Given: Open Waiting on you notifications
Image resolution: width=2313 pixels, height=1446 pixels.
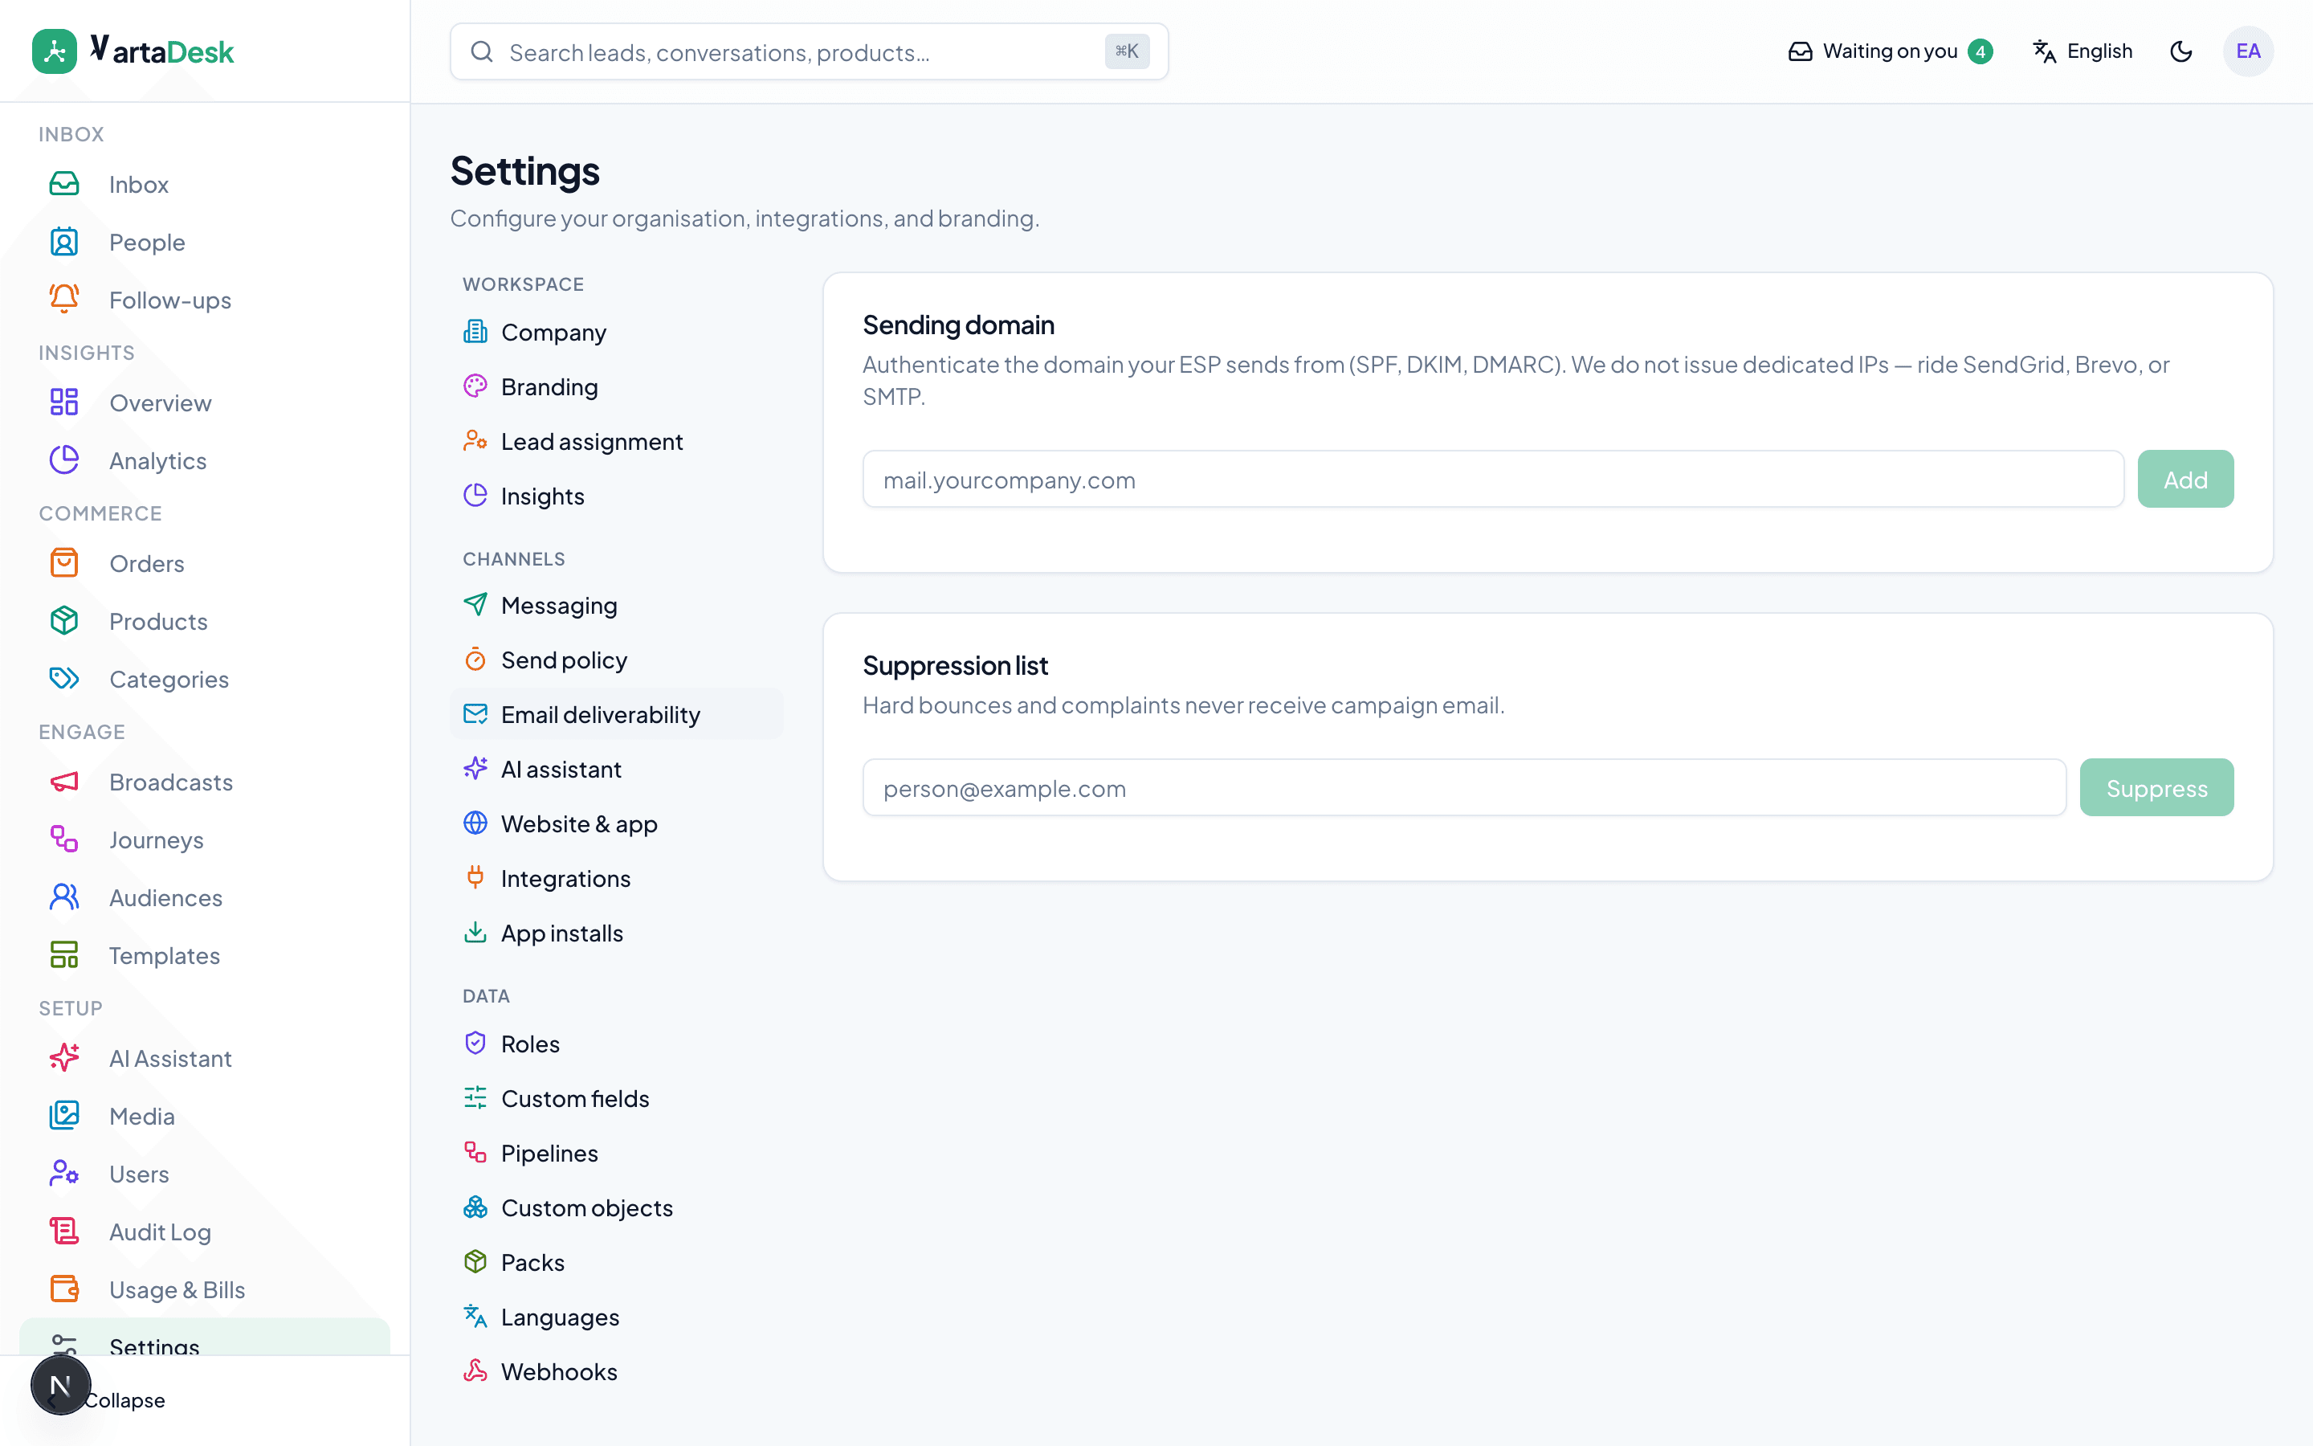Looking at the screenshot, I should [1890, 51].
